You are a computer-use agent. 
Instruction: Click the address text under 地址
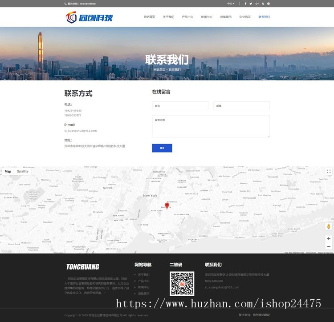click(94, 146)
